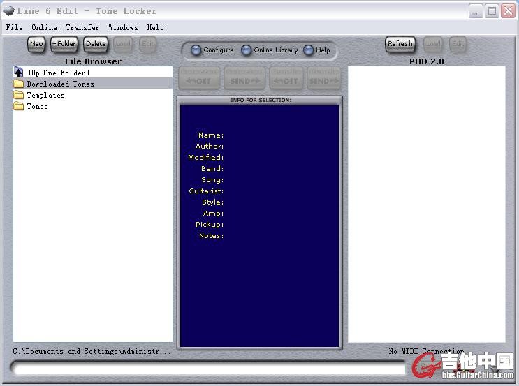Click the second GET transfer button
Image resolution: width=519 pixels, height=386 pixels.
[286, 78]
